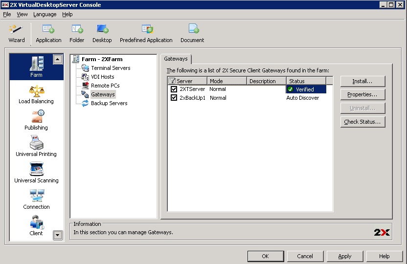407x264 pixels.
Task: Click Normal mode cell of 2XTServer row
Action: click(x=218, y=89)
